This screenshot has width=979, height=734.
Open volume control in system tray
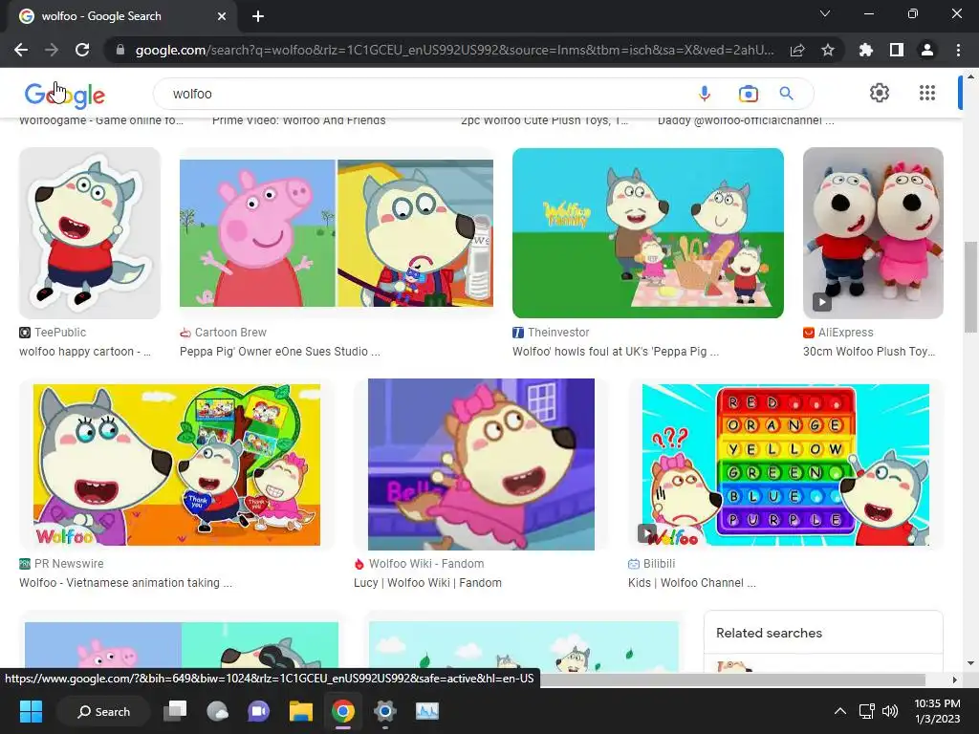click(x=890, y=711)
